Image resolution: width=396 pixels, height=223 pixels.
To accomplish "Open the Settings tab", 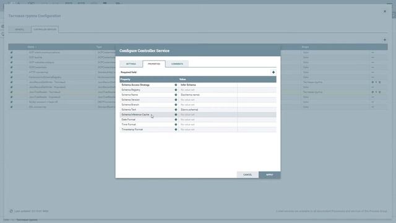I will click(x=131, y=64).
